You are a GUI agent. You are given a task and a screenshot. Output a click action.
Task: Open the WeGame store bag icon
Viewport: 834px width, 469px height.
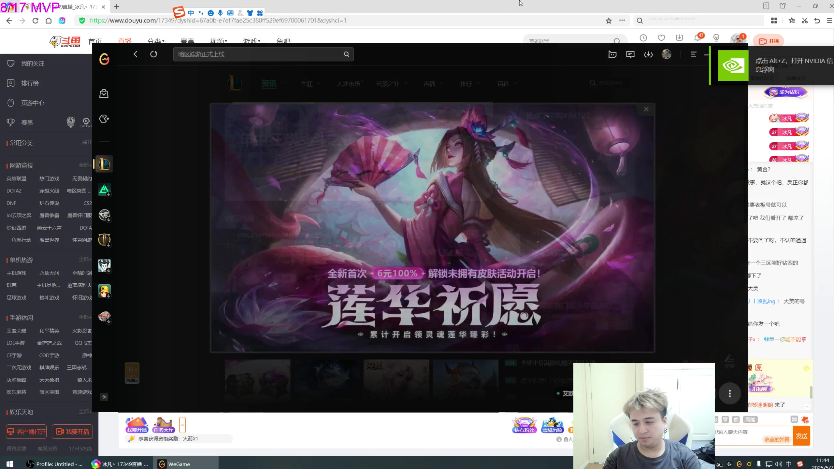[x=104, y=94]
